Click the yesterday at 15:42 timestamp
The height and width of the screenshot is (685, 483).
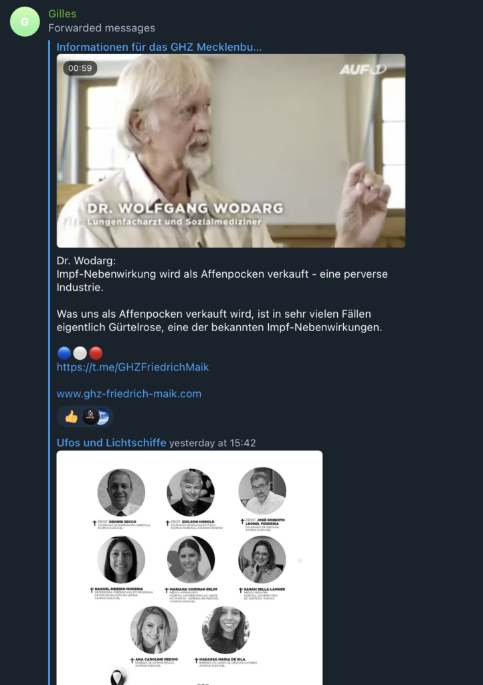click(213, 443)
